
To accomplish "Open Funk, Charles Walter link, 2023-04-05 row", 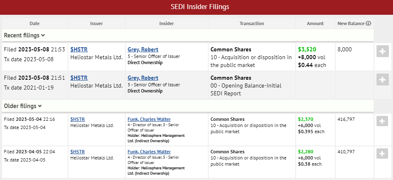I will pyautogui.click(x=149, y=152).
